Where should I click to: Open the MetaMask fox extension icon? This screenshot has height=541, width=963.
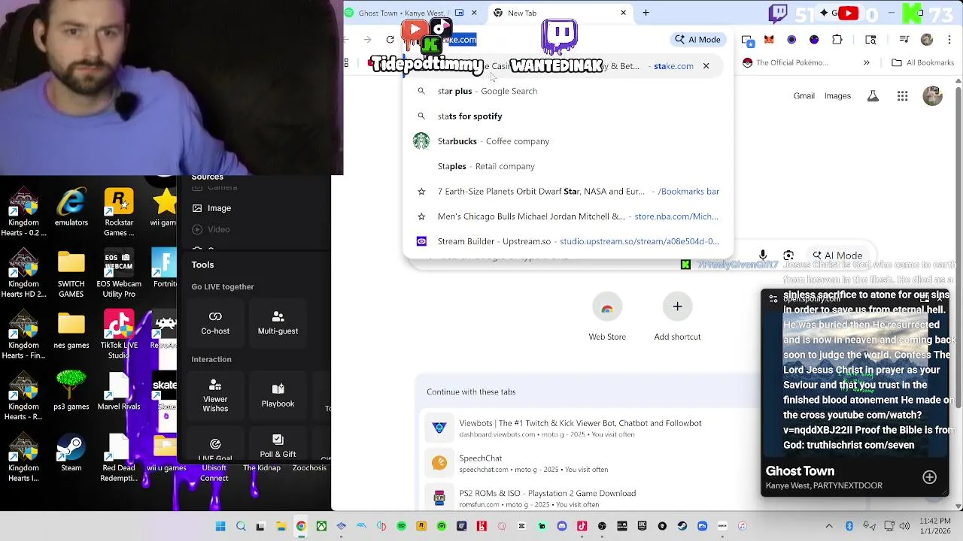click(769, 40)
